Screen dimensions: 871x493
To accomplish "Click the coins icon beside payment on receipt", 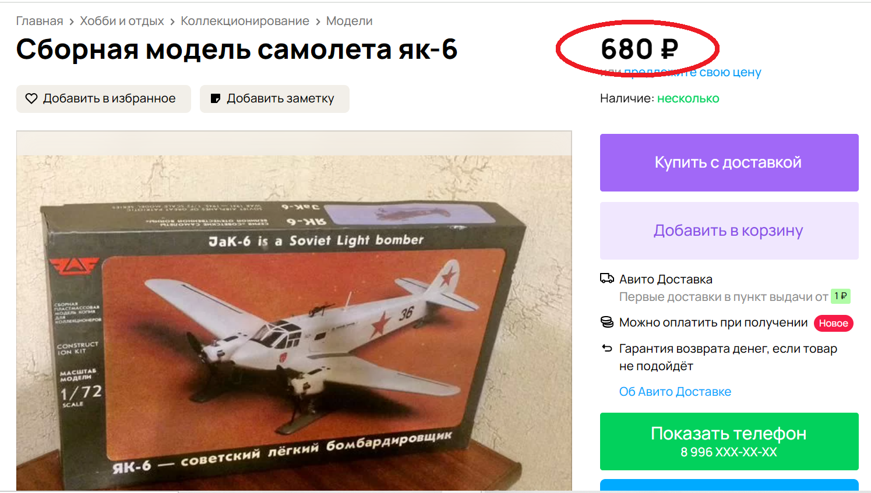I will (607, 322).
